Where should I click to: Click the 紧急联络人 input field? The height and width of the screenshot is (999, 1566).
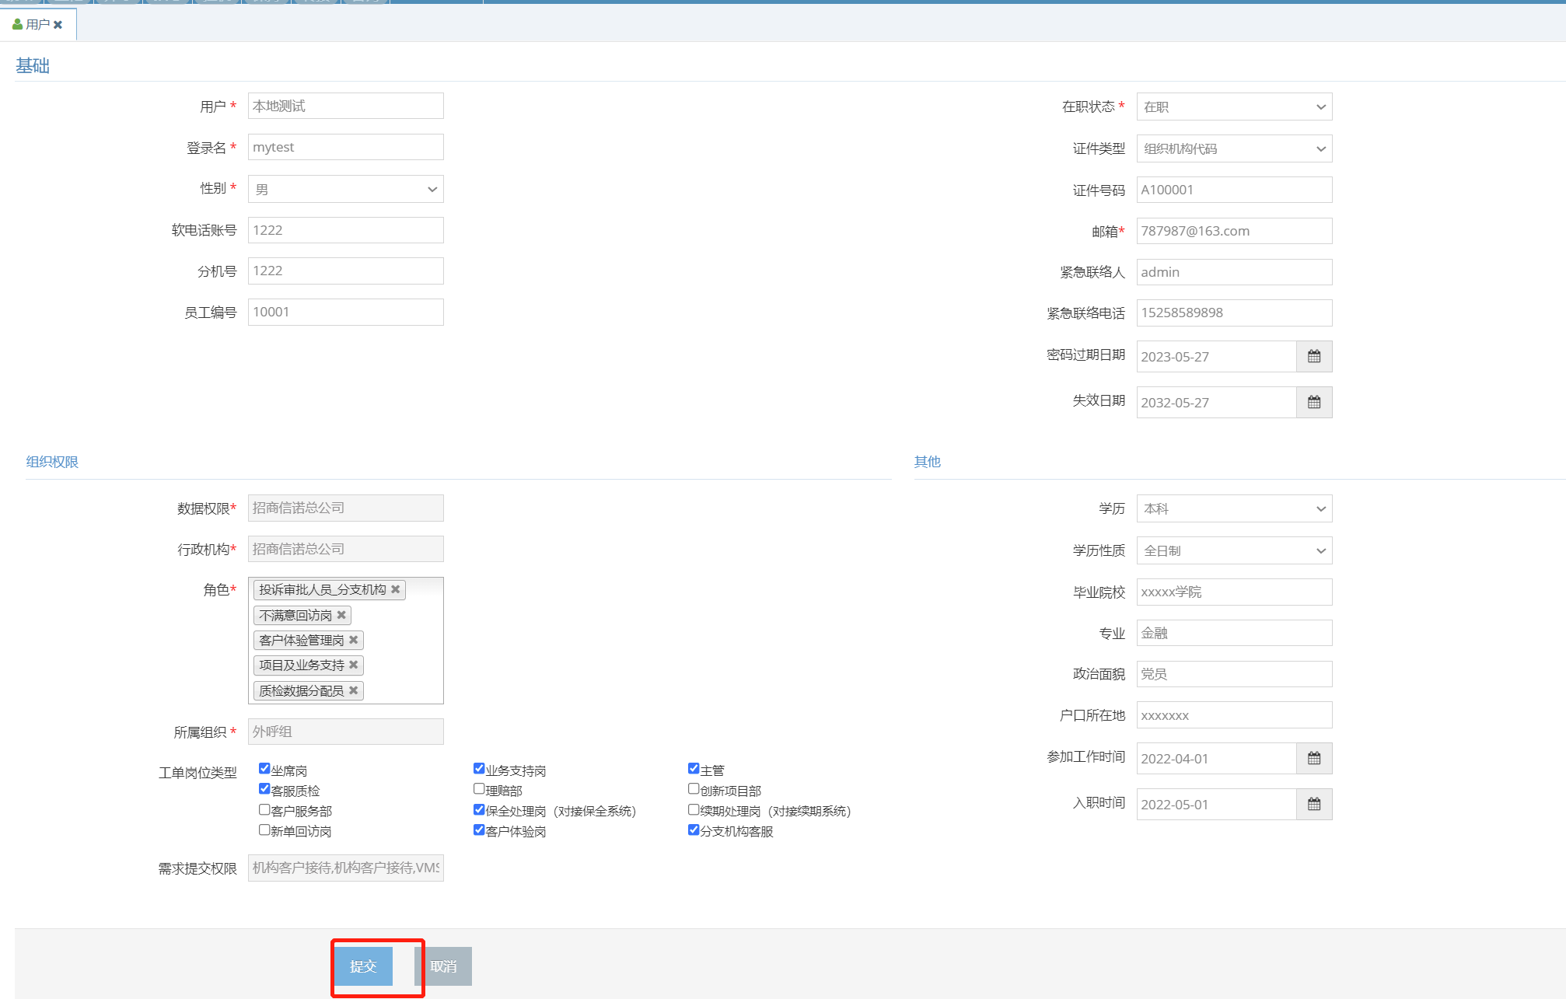[x=1234, y=272]
